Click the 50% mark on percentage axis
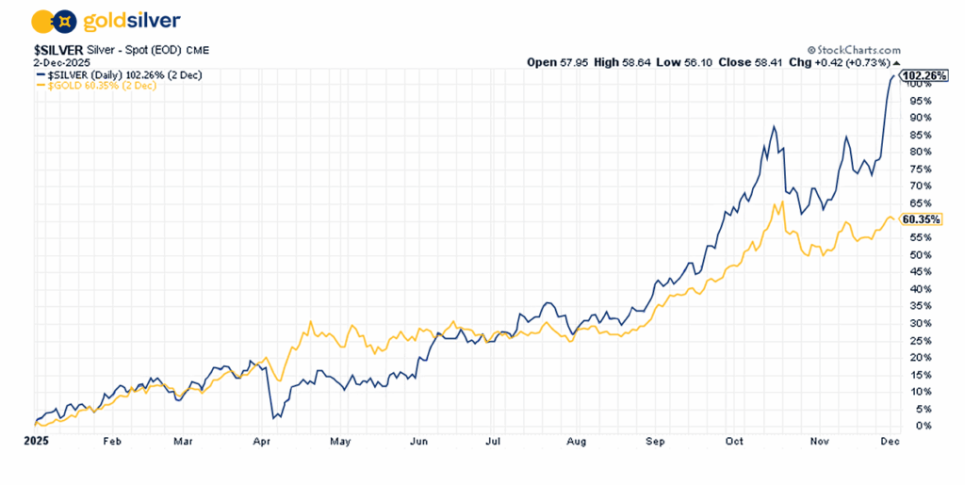 [x=920, y=254]
